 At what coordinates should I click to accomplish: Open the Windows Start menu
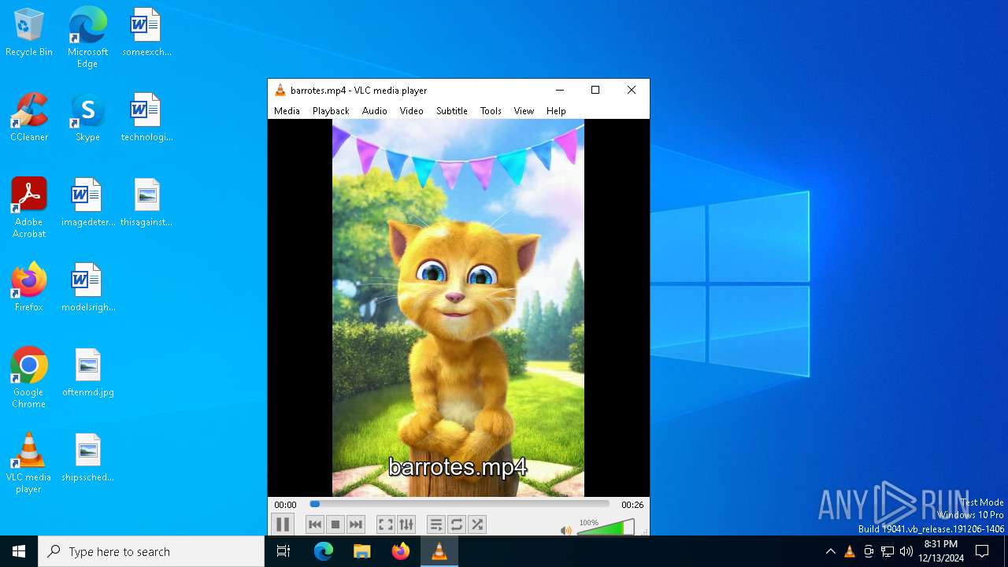tap(19, 551)
